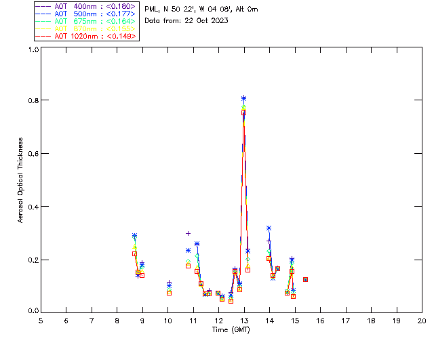Click the 16 hour x-axis label
Image resolution: width=434 pixels, height=347 pixels.
320,321
